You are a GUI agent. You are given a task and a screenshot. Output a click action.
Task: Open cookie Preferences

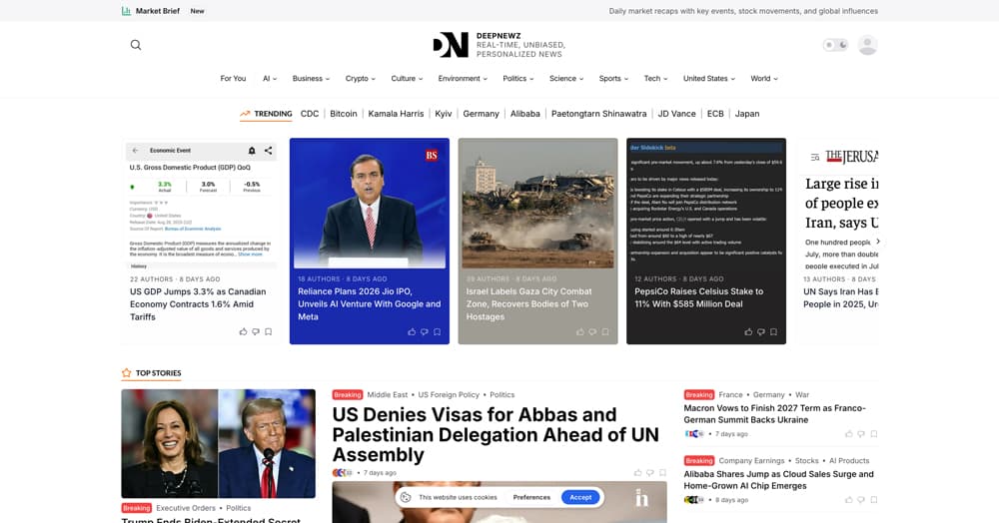tap(531, 498)
